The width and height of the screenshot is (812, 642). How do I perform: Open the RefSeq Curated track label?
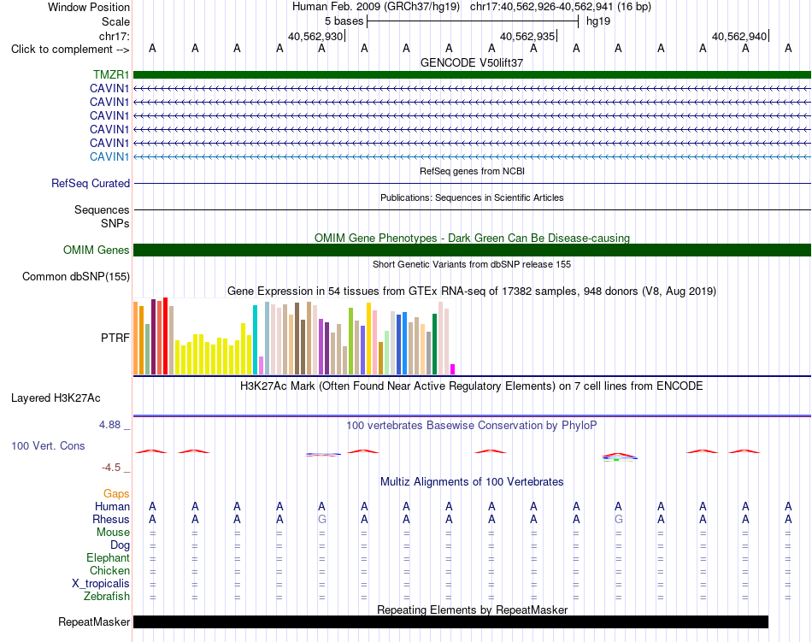91,183
